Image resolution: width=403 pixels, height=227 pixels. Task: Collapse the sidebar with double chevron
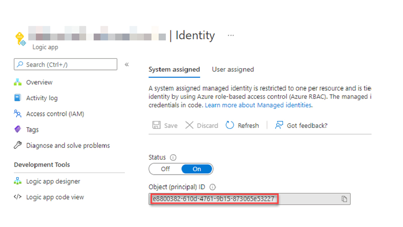126,64
